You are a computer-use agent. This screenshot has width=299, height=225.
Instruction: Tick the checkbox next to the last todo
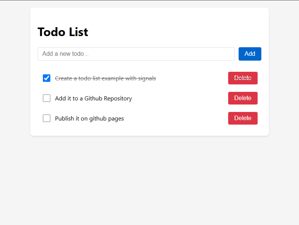(46, 118)
